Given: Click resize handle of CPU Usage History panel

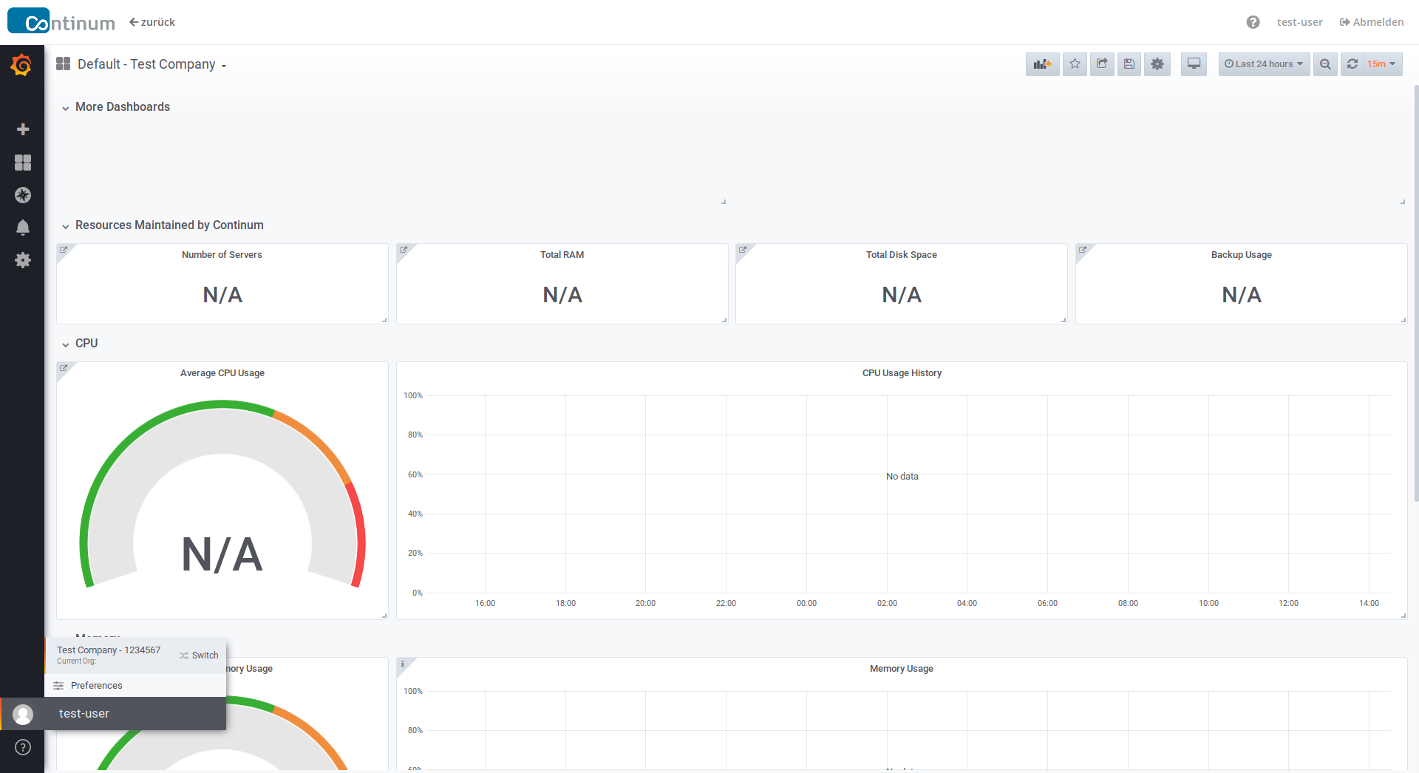Looking at the screenshot, I should (x=1403, y=615).
